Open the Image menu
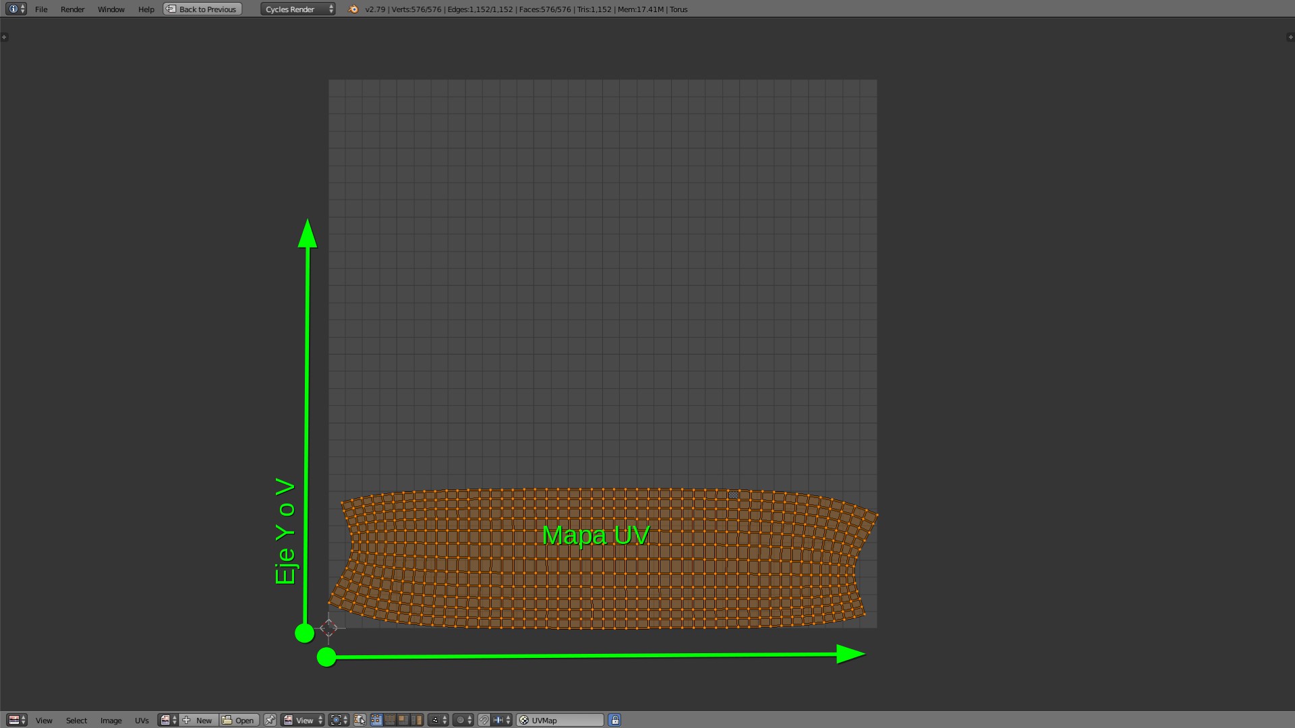Viewport: 1295px width, 728px height. pyautogui.click(x=111, y=721)
